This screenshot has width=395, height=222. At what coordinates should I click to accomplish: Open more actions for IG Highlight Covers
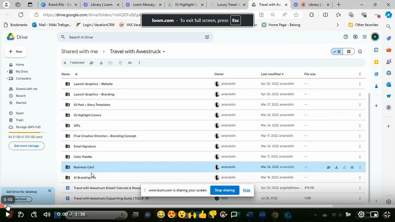360,115
